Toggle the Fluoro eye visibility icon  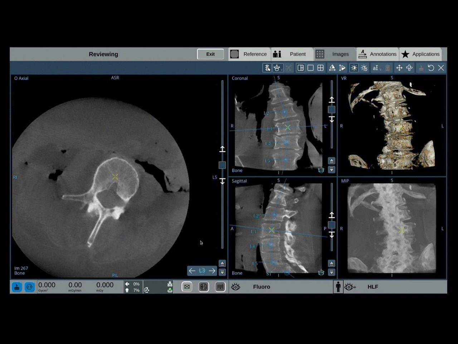(x=235, y=287)
